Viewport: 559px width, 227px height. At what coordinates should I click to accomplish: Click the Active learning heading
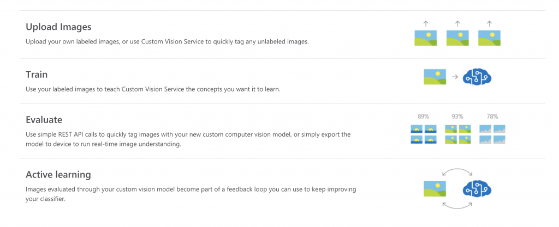pos(58,175)
